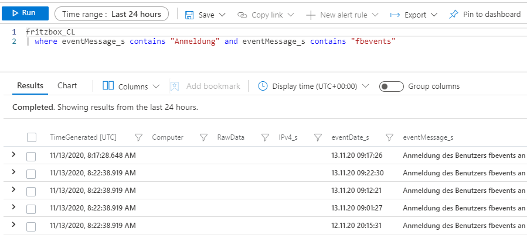Expand the 8:17:28.648 AM result row
Viewport: 527px width, 235px height.
(x=13, y=155)
